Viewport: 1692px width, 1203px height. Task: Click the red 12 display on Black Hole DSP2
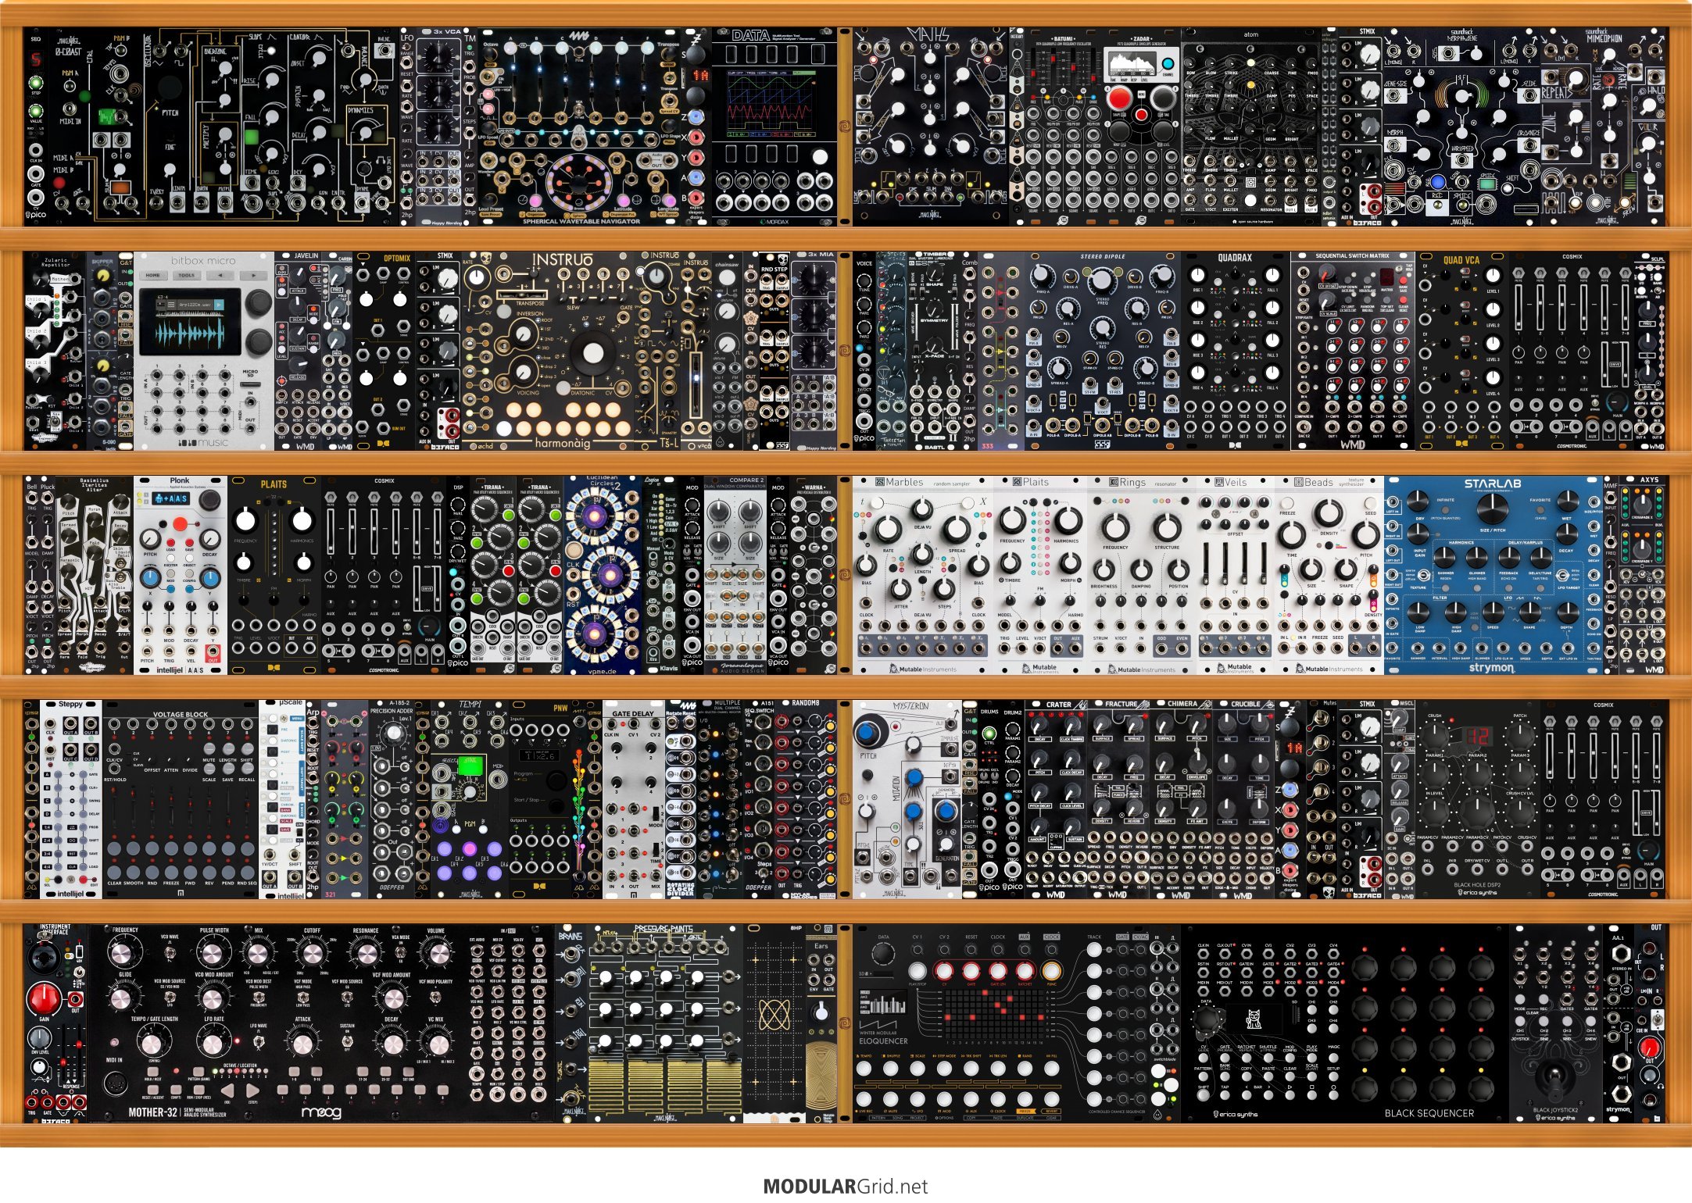coord(1478,737)
